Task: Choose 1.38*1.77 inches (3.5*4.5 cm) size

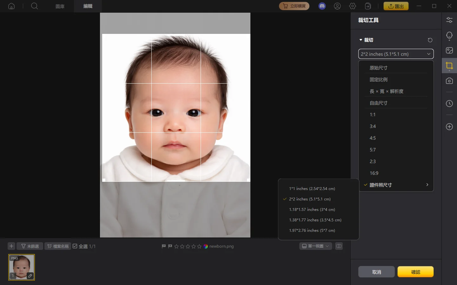Action: point(315,220)
